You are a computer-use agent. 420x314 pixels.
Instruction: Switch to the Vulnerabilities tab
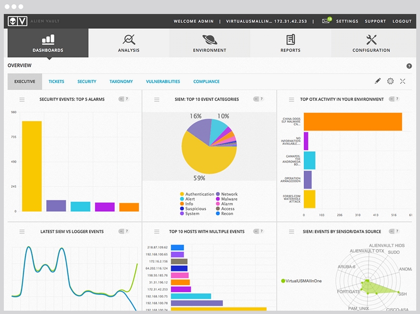coord(163,81)
